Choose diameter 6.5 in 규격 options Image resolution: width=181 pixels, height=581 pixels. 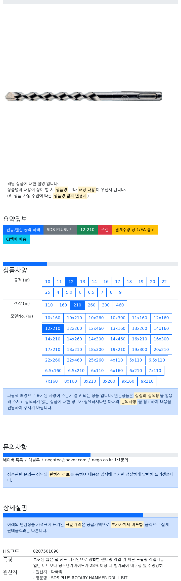tap(91, 292)
